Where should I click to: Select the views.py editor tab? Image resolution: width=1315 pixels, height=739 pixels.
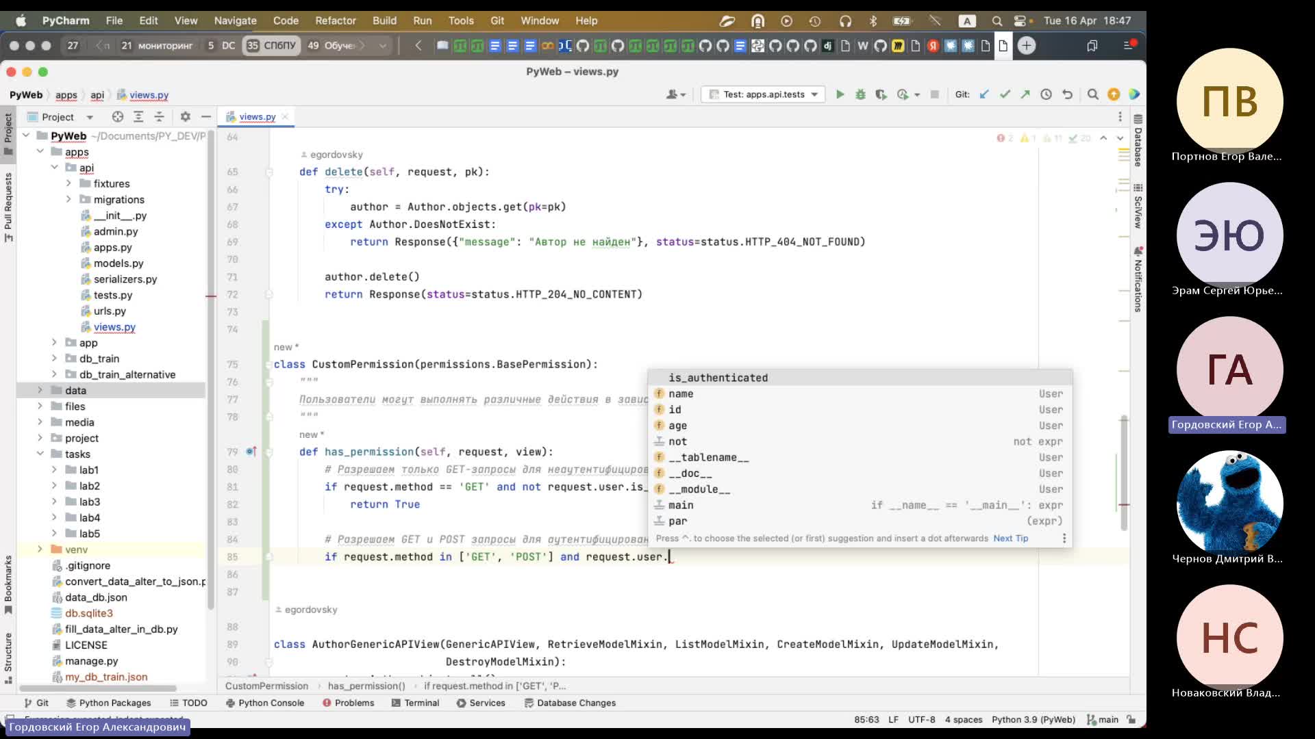click(x=257, y=117)
